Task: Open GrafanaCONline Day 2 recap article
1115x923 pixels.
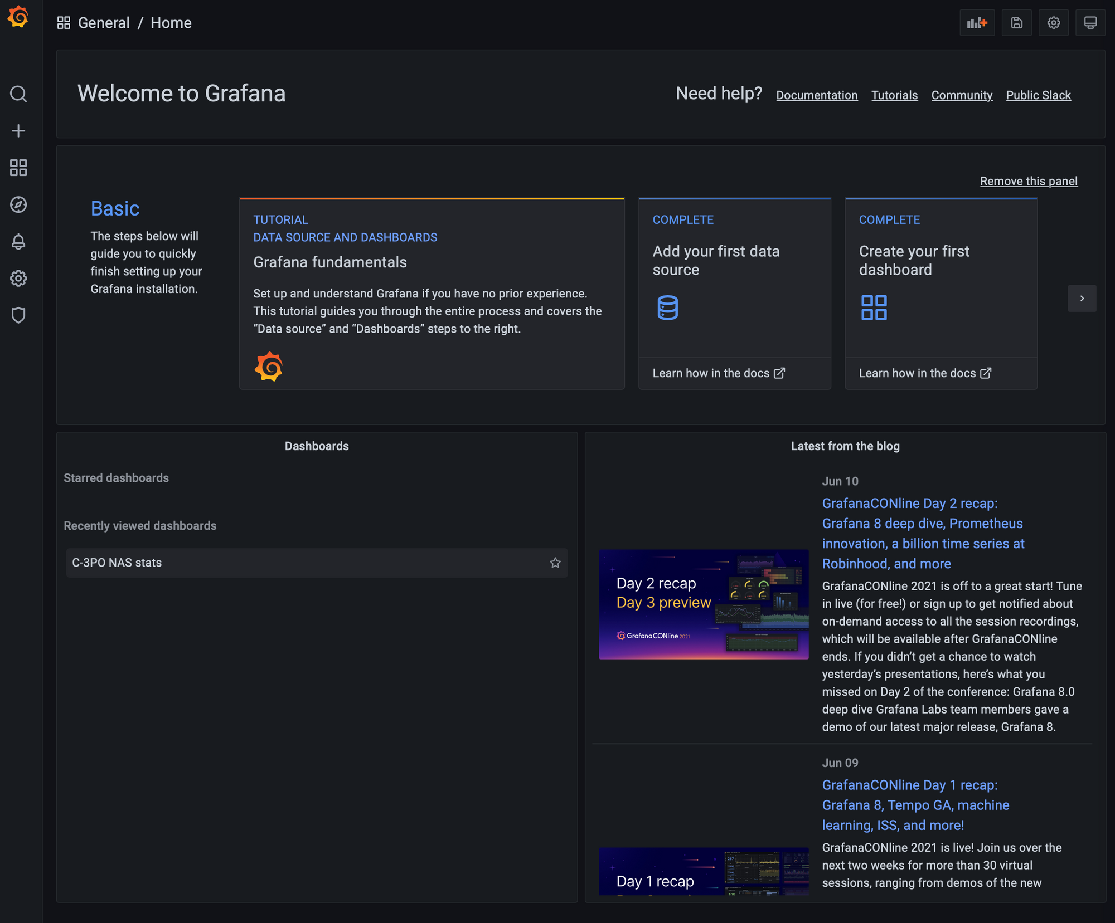Action: pos(923,533)
